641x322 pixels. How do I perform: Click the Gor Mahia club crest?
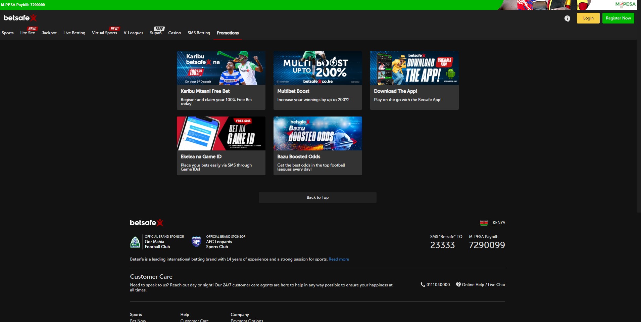point(135,242)
